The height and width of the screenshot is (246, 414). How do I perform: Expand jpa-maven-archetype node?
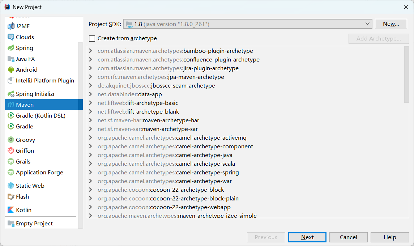pos(90,77)
